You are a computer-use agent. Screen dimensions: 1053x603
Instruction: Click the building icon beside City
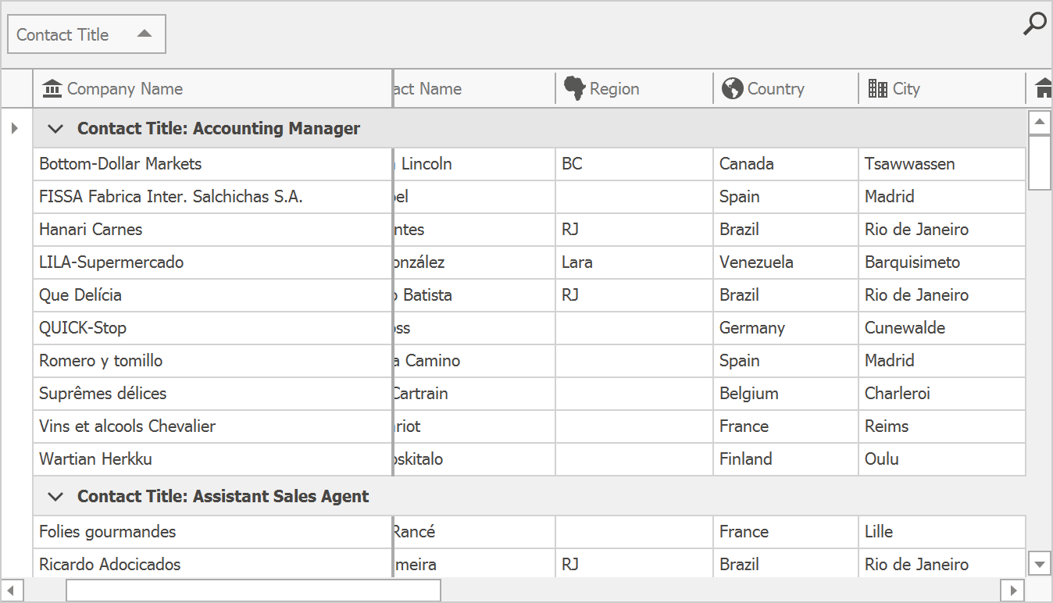pos(877,89)
